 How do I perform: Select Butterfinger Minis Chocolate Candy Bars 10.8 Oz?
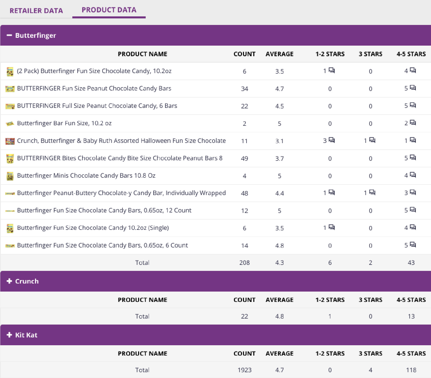86,175
